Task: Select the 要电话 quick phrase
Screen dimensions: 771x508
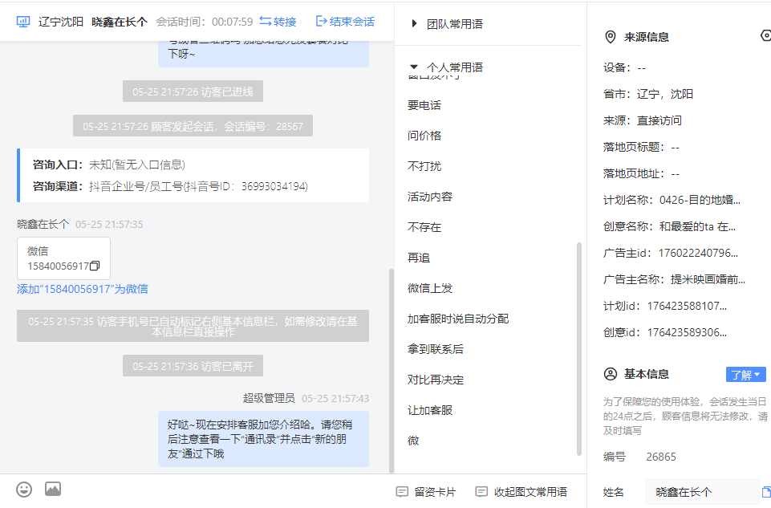Action: click(424, 105)
